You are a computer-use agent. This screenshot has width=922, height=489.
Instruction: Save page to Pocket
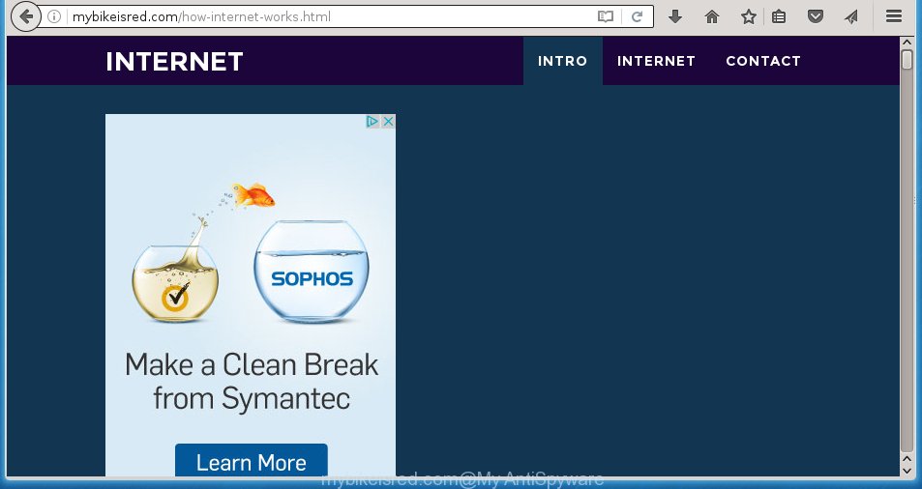(x=815, y=16)
